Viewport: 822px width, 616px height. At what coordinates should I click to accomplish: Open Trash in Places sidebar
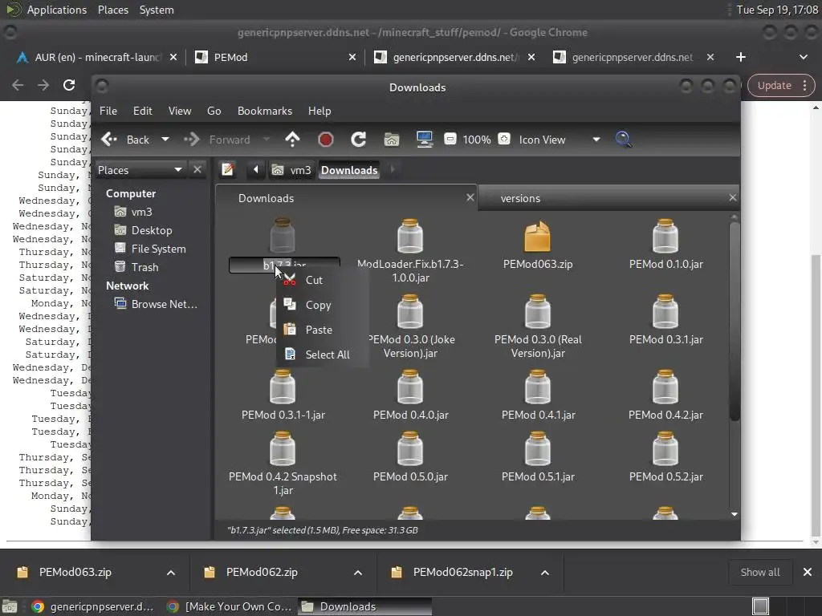[144, 267]
